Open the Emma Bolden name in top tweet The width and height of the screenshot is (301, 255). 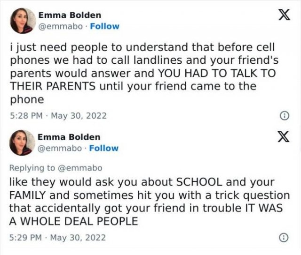pos(69,15)
